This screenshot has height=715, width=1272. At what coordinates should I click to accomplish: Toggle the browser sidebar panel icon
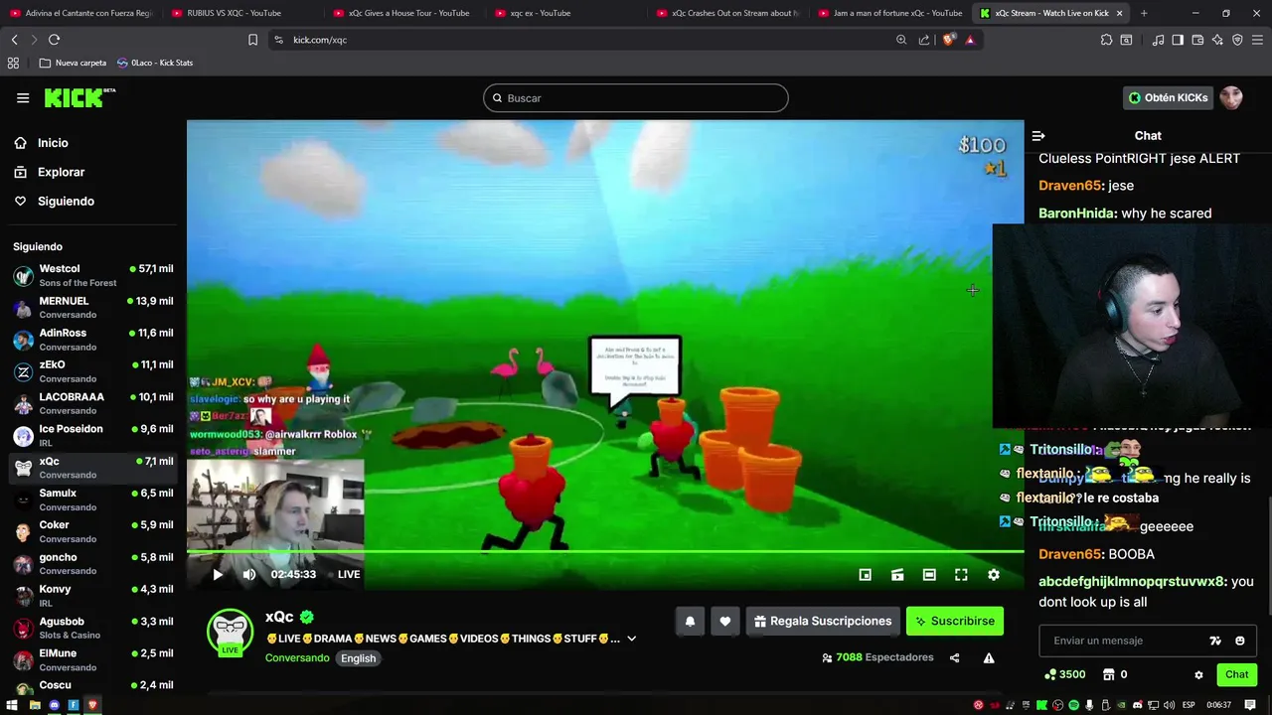1178,40
